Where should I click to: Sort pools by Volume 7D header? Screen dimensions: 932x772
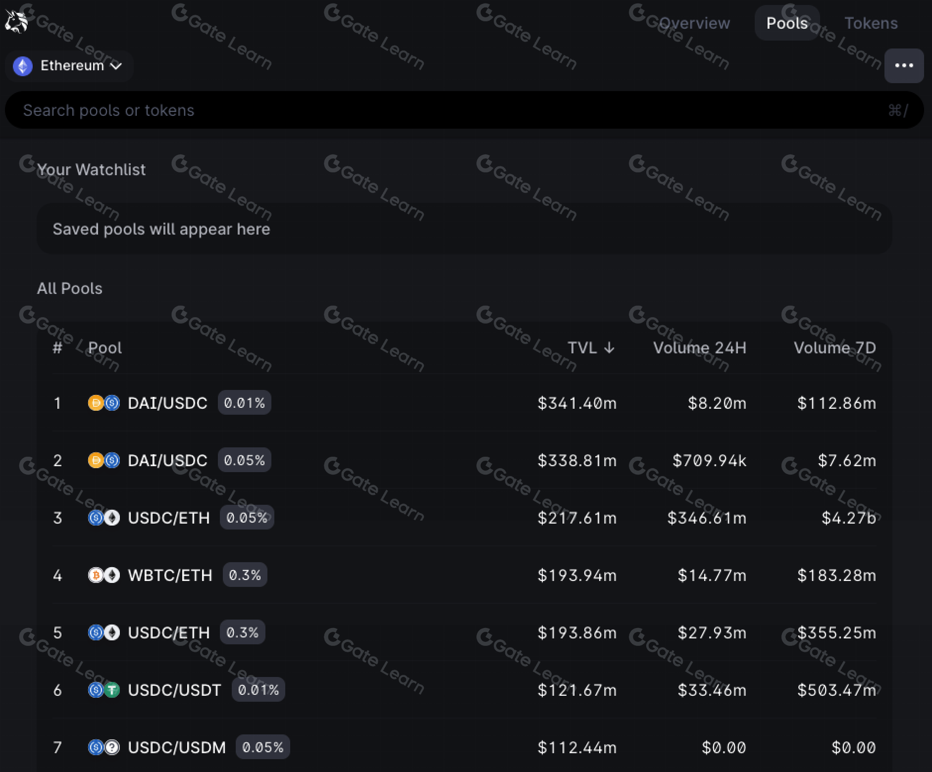pos(834,348)
